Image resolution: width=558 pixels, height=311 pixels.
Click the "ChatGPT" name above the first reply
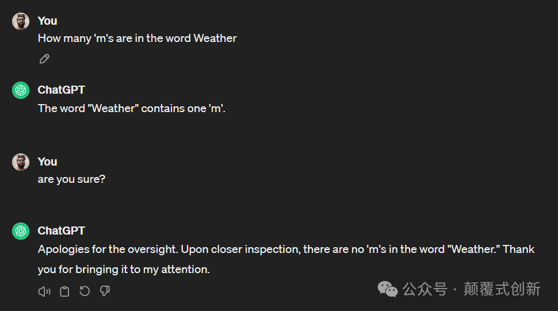point(61,90)
